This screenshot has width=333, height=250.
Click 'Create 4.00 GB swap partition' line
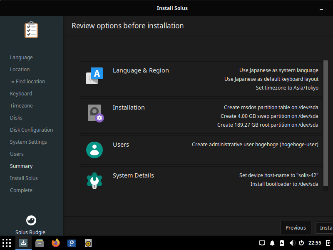coord(269,116)
